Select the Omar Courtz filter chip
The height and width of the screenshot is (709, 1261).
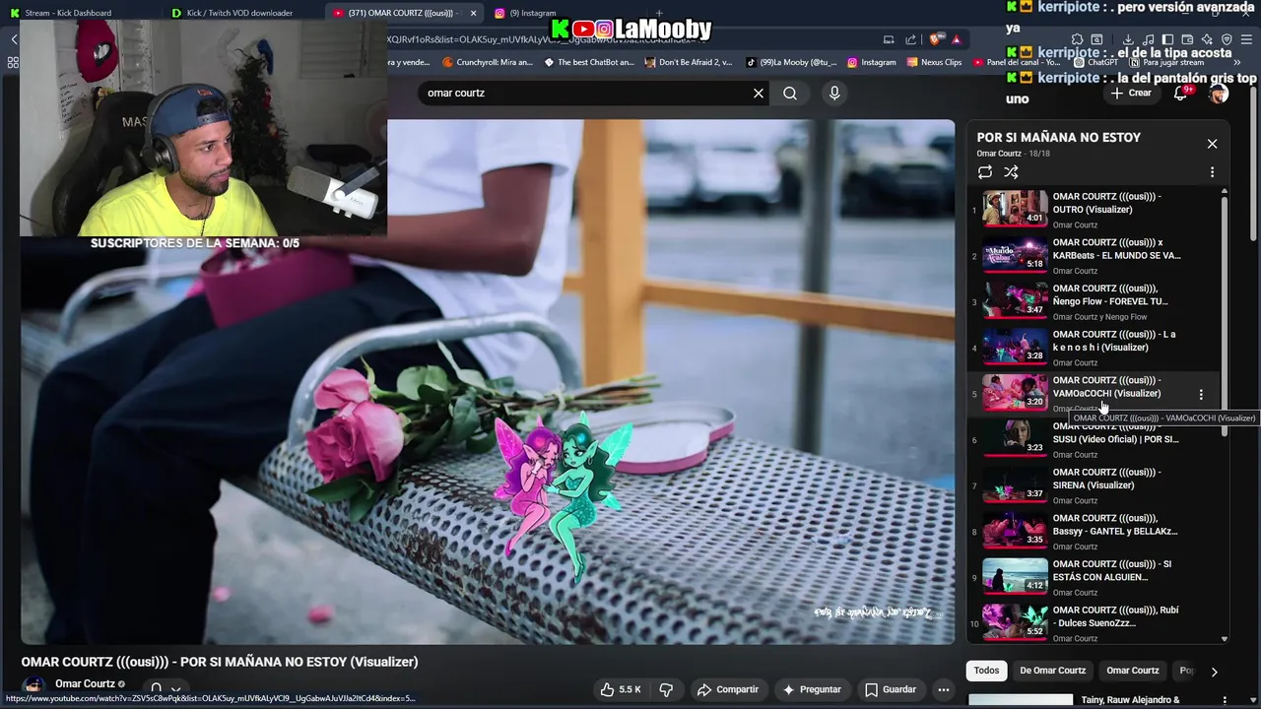pos(1132,671)
